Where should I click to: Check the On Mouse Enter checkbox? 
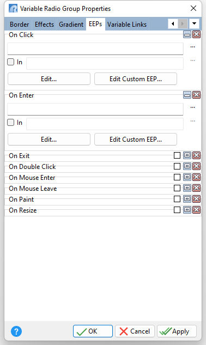pos(177,177)
